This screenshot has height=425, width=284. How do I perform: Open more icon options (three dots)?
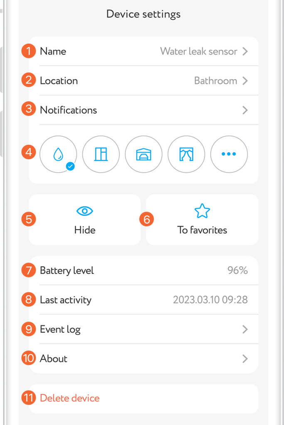pyautogui.click(x=229, y=154)
